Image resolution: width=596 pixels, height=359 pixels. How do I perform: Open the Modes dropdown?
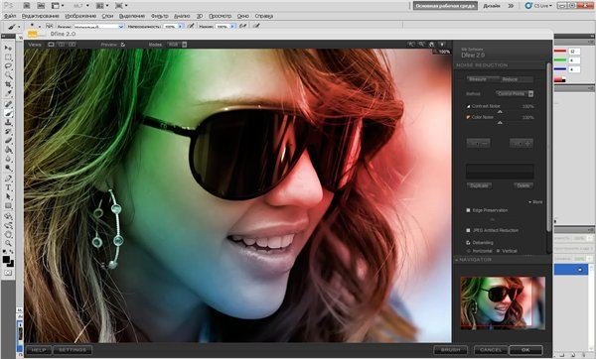click(x=177, y=45)
